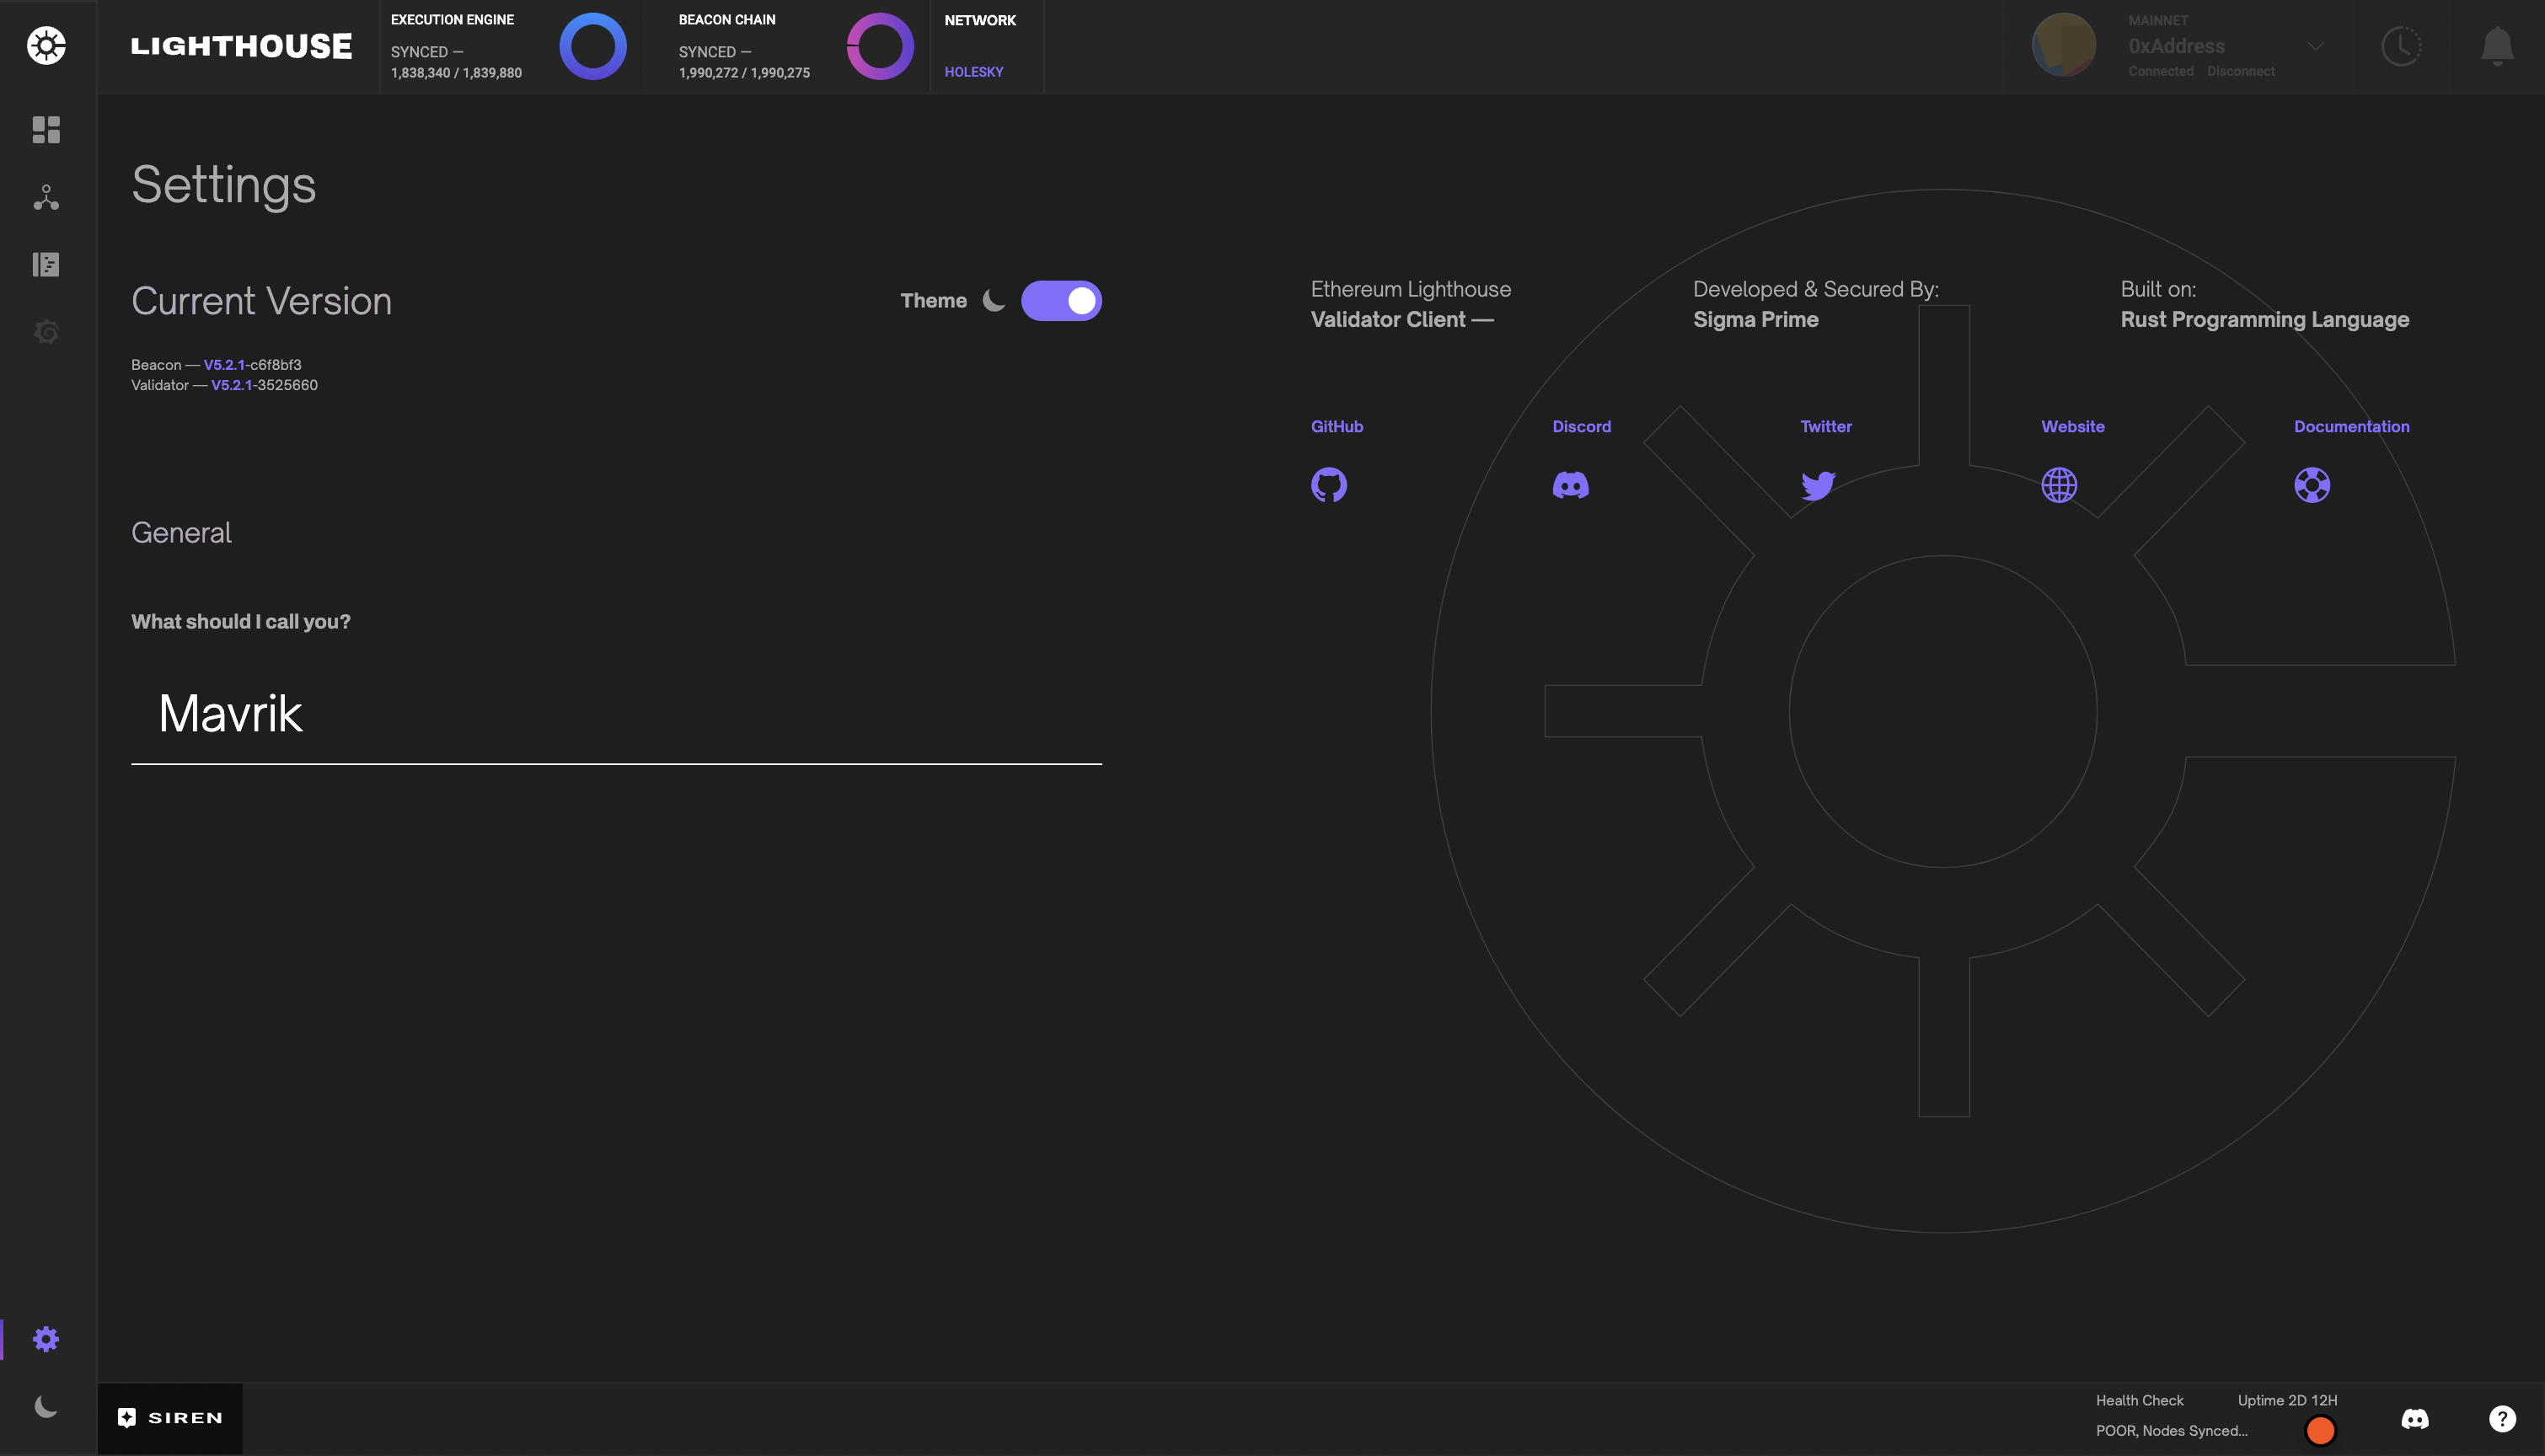2545x1456 pixels.
Task: Select the Settings gear in sidebar
Action: [x=46, y=1339]
